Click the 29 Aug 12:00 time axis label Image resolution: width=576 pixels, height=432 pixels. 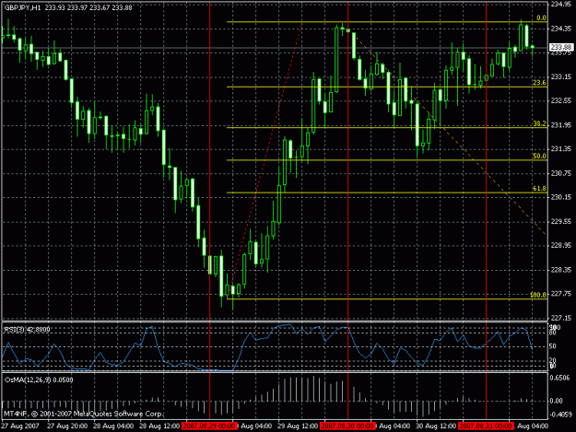click(298, 426)
